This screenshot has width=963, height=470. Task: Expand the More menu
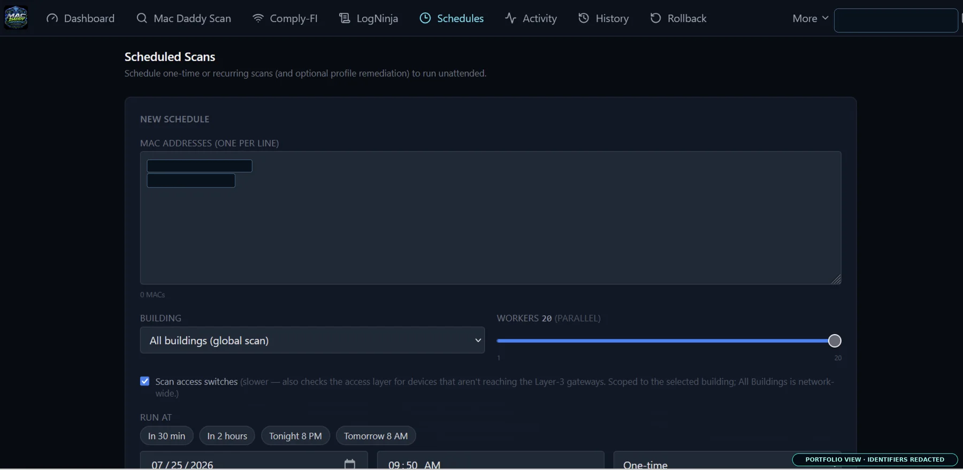(x=811, y=18)
